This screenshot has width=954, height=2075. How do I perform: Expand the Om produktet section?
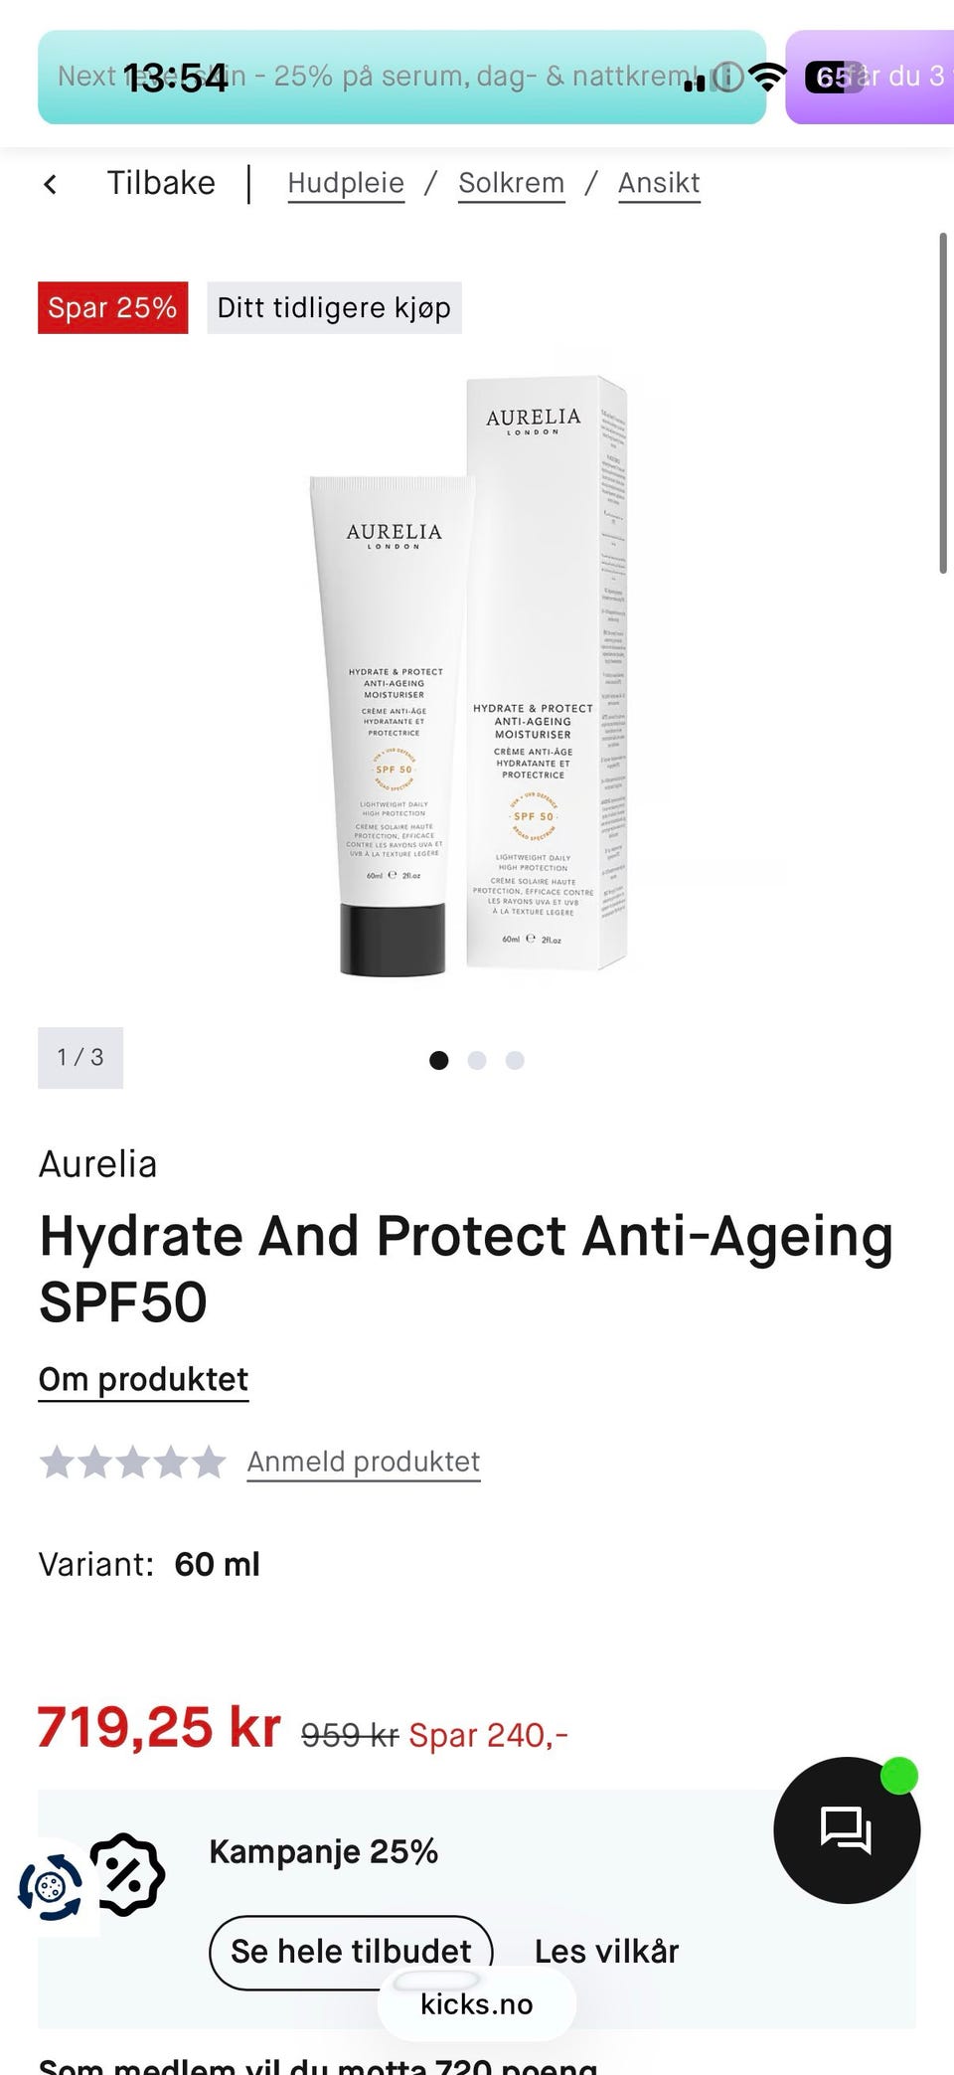tap(143, 1380)
